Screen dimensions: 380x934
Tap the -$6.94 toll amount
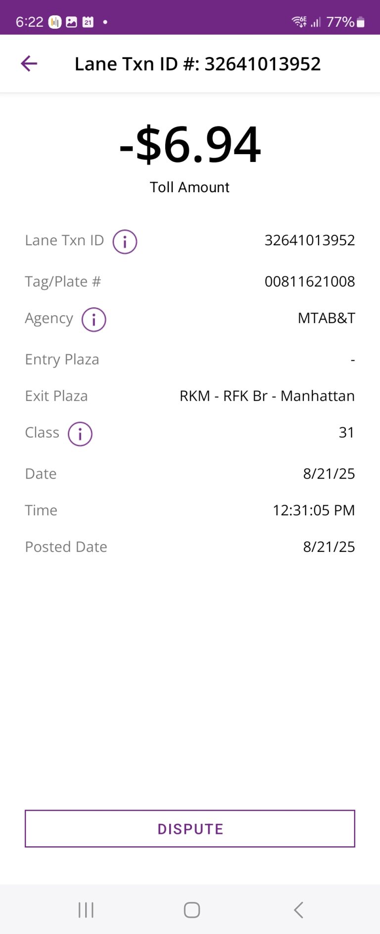pos(190,145)
